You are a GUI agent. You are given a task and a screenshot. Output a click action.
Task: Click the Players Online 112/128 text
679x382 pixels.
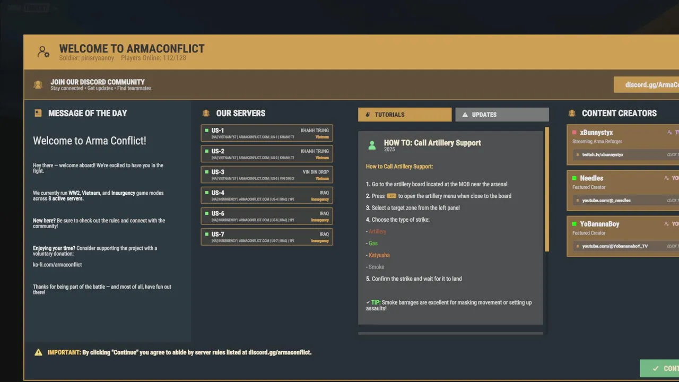pyautogui.click(x=153, y=58)
